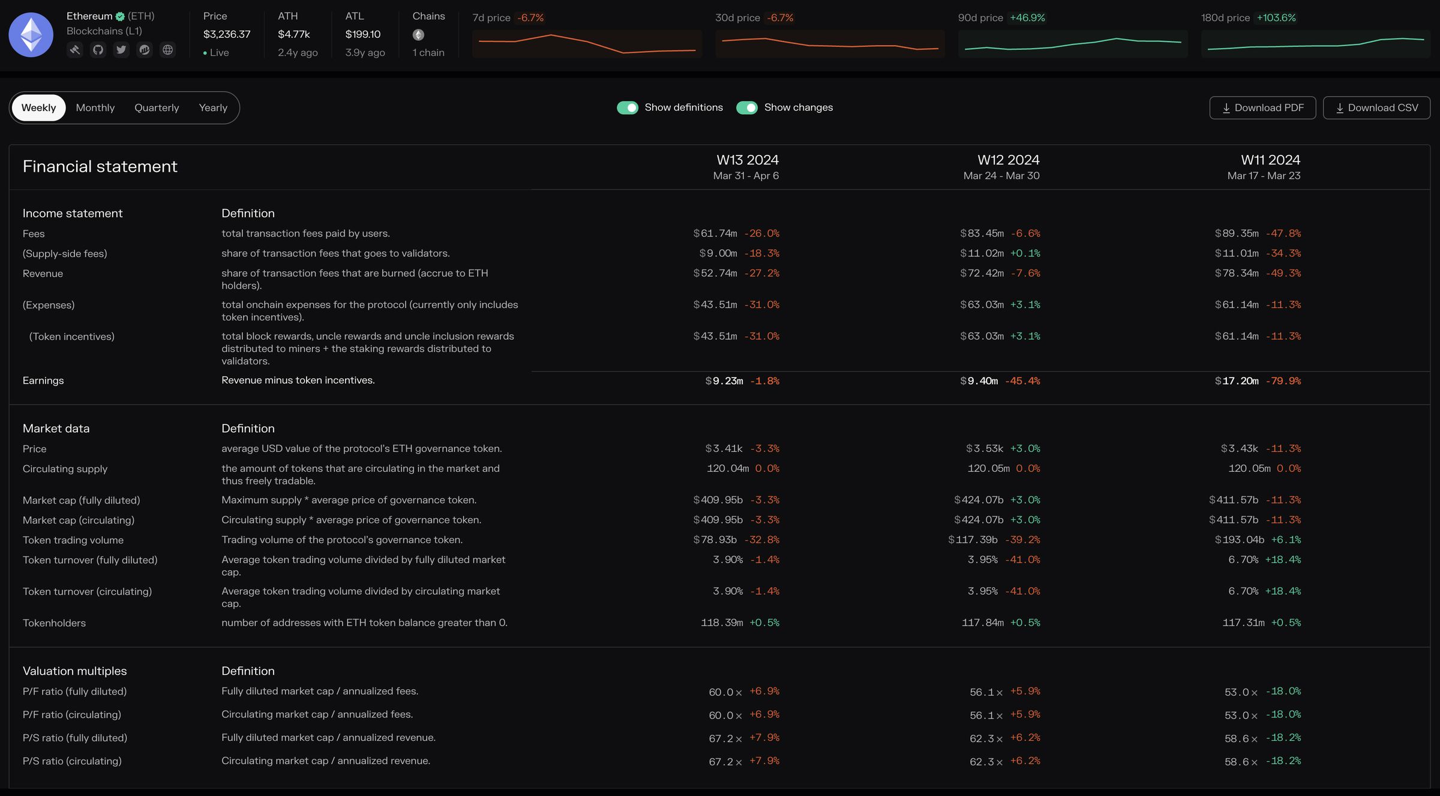Click the Blockchains (L1) category link
The image size is (1440, 796).
104,31
